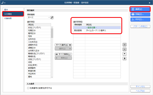
Task: Click すべて解除(L) button
Action: [63, 54]
